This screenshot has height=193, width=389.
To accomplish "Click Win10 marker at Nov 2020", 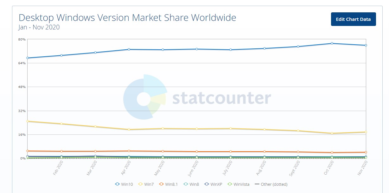I will (366, 45).
